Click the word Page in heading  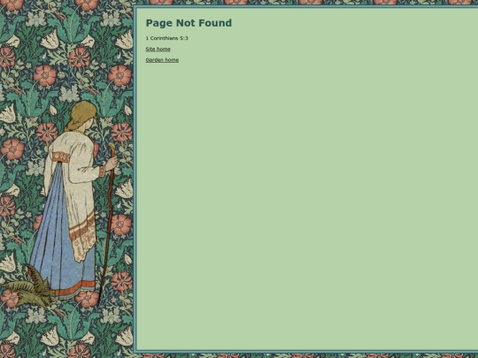coord(159,23)
